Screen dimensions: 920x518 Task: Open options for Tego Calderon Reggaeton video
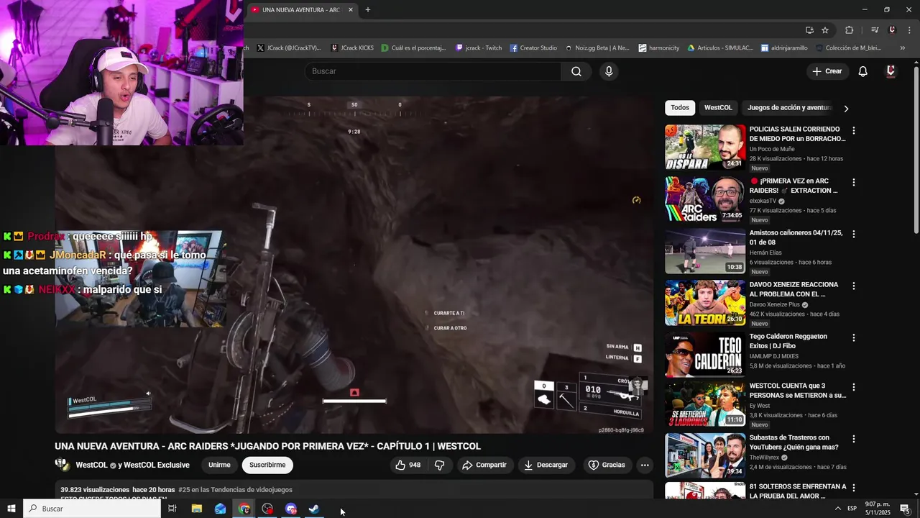[x=854, y=338]
